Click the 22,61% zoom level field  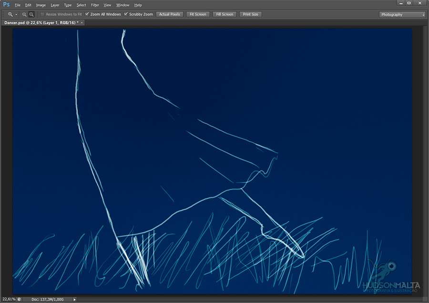coord(9,299)
